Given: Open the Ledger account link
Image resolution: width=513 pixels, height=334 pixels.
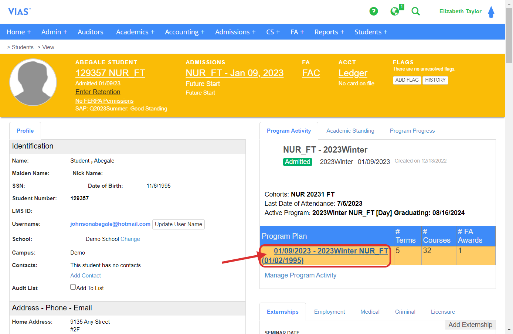Looking at the screenshot, I should [x=353, y=73].
